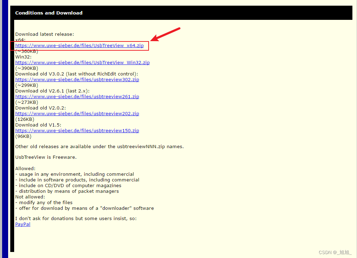This screenshot has width=357, height=258.
Task: Click 'offer for download by means of a downloader' line
Action: point(85,208)
